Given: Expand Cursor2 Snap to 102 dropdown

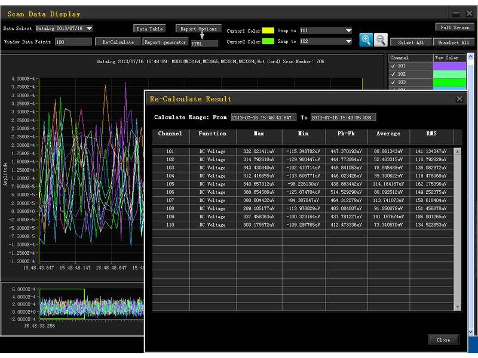Looking at the screenshot, I should 348,42.
